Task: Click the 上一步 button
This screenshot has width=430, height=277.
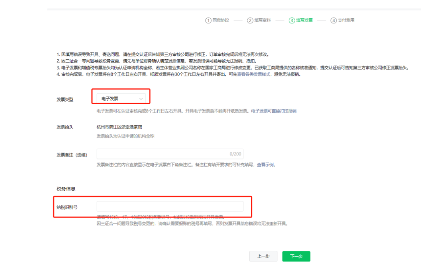Action: [263, 256]
